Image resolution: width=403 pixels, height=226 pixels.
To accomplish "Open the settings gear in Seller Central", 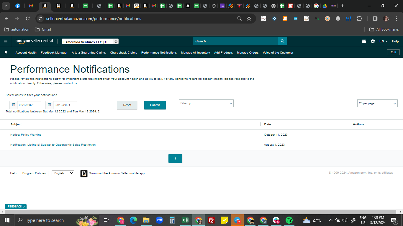I will 373,41.
